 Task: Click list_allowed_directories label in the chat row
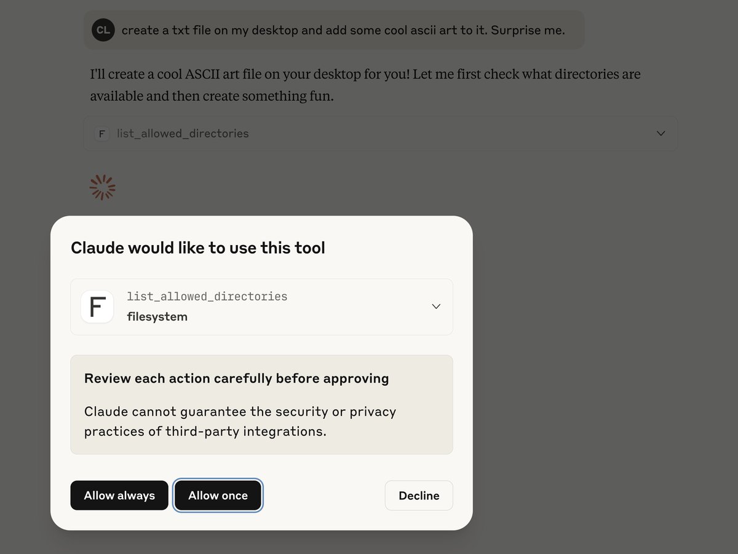click(183, 133)
